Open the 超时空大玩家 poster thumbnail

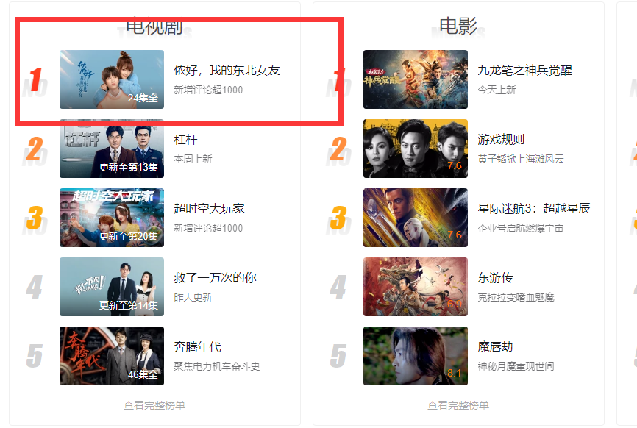coord(112,218)
